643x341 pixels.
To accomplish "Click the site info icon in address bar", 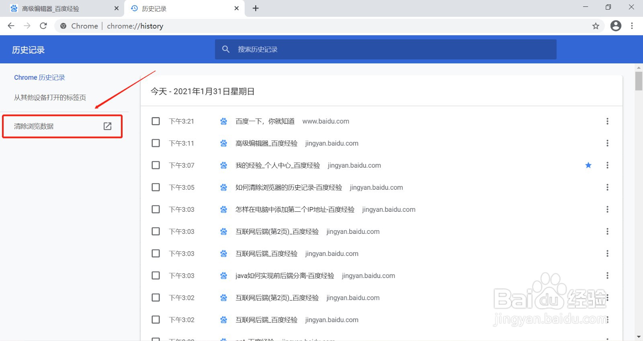I will tap(63, 26).
